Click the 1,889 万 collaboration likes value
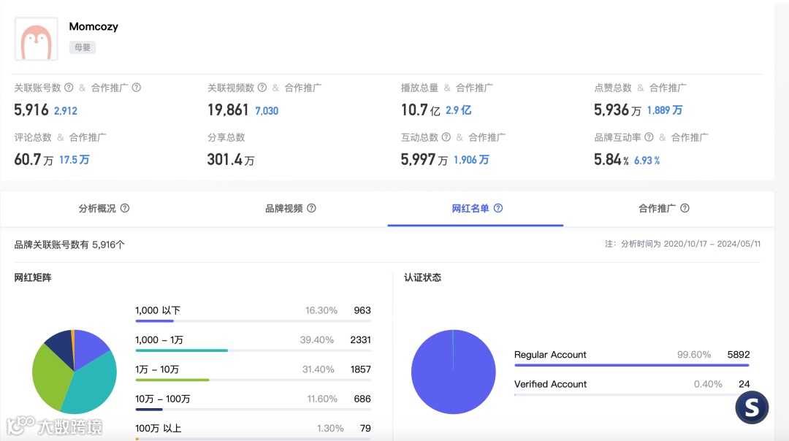 coord(665,110)
